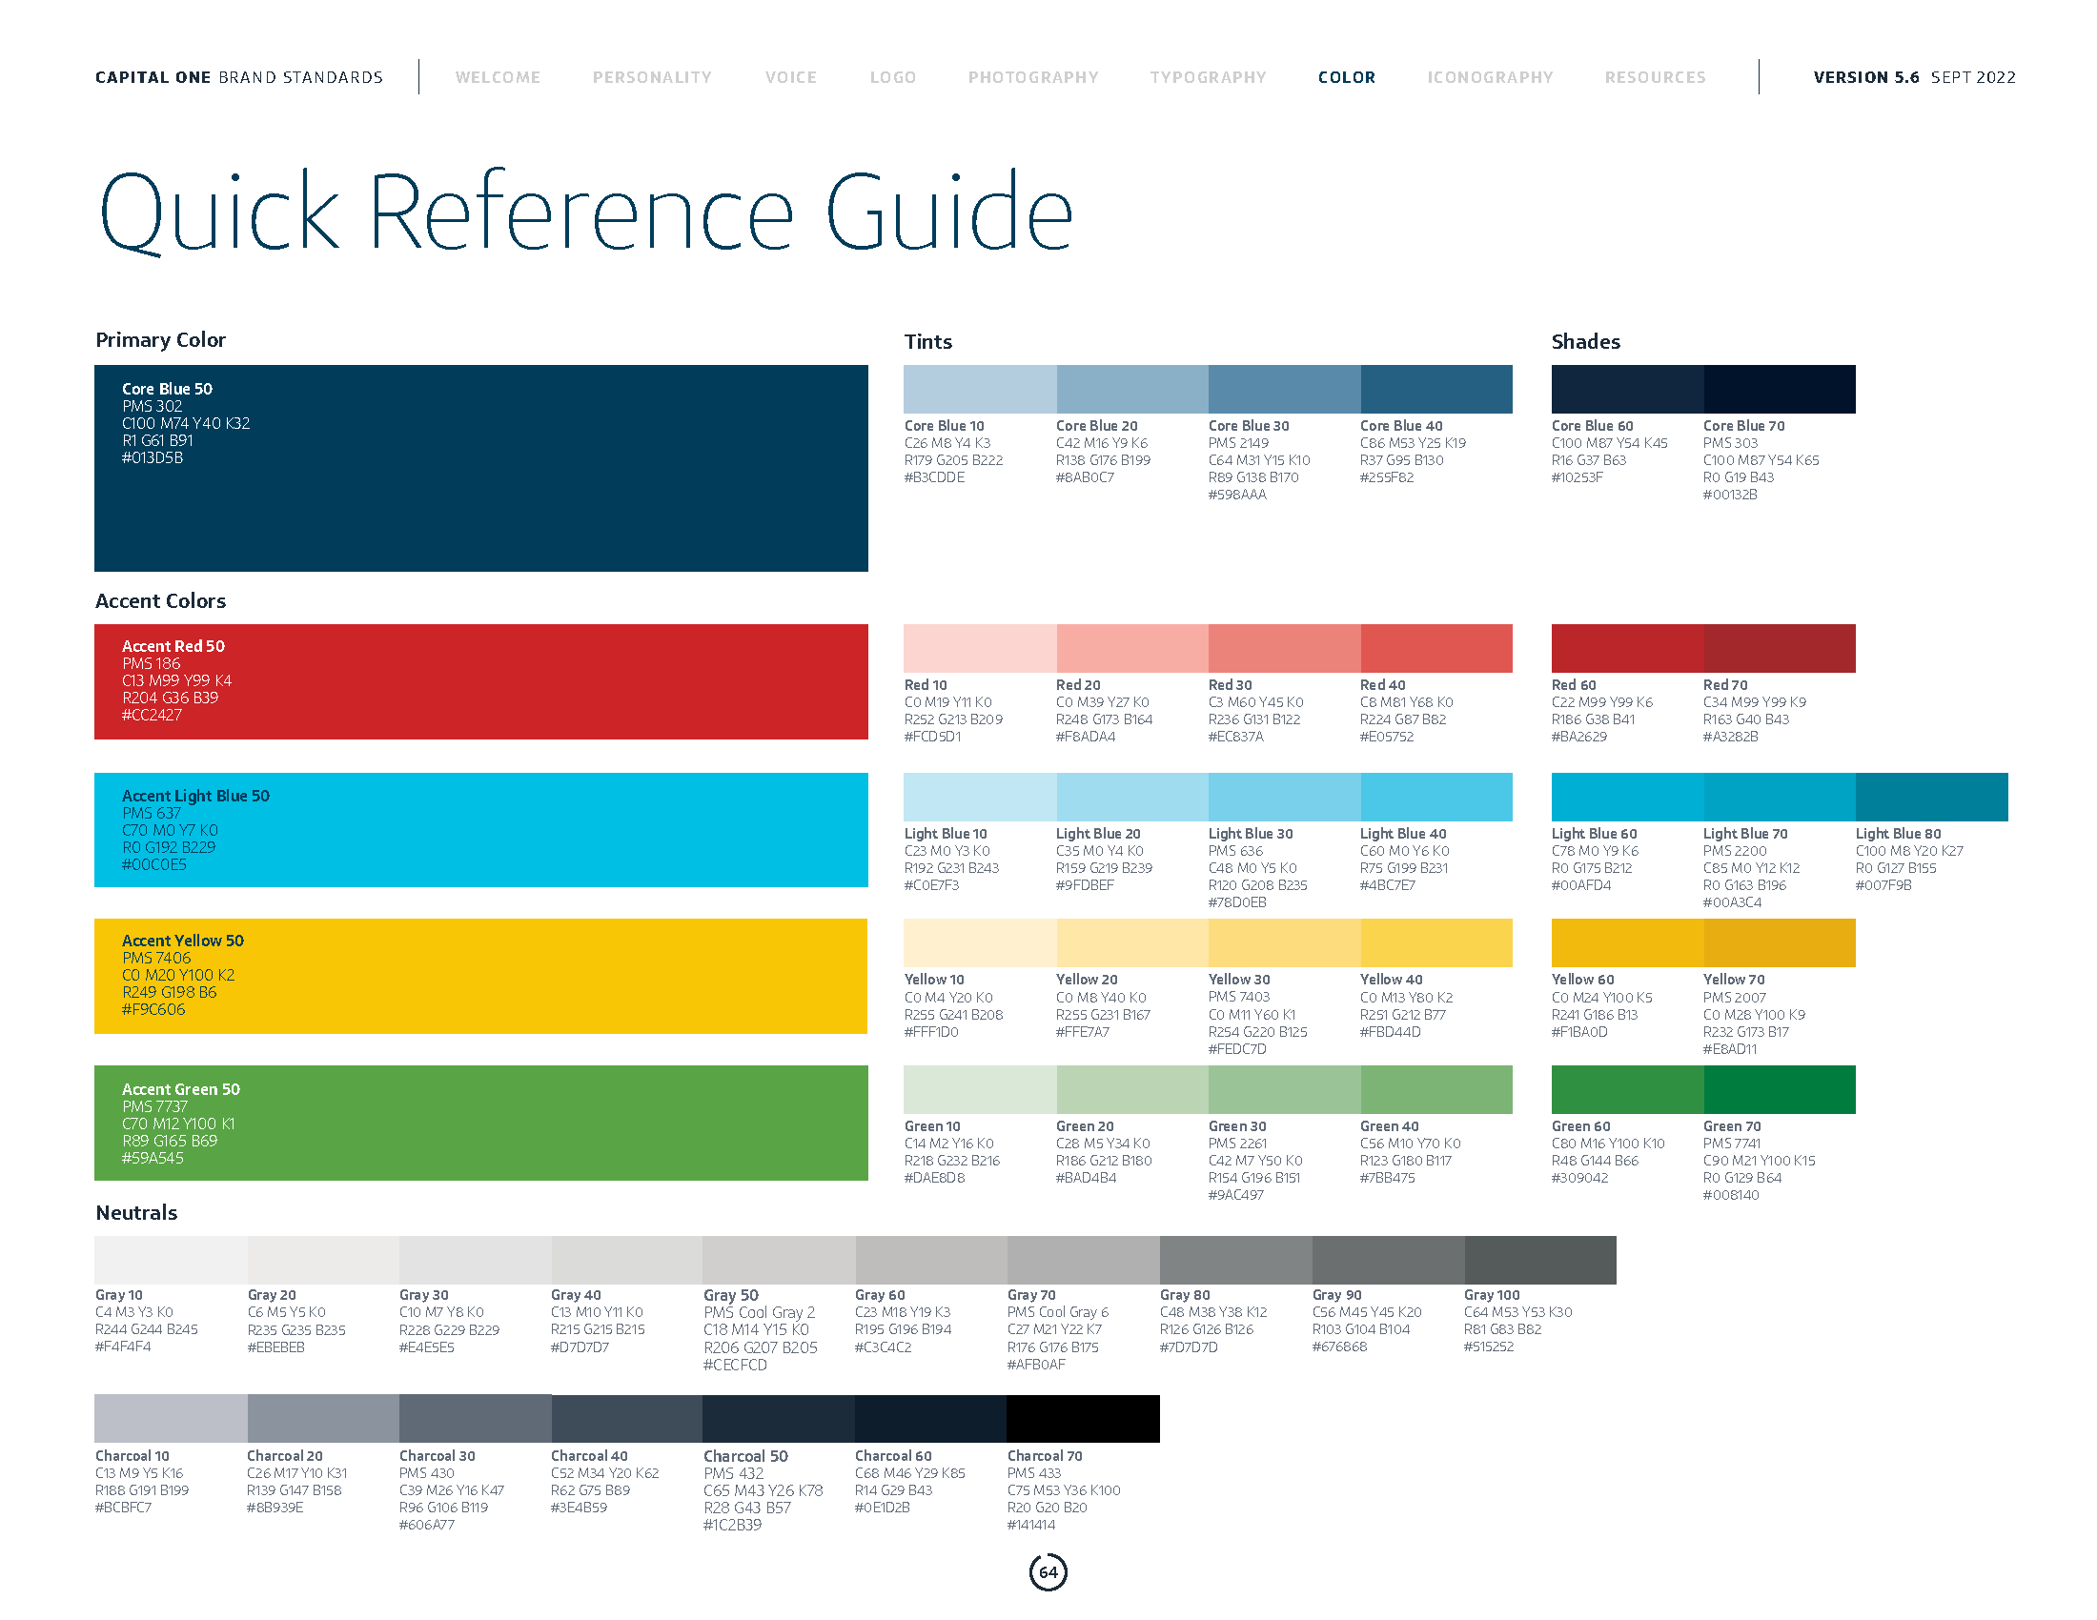Select the Gray 100 neutral swatch
The height and width of the screenshot is (1620, 2097).
tap(1540, 1260)
